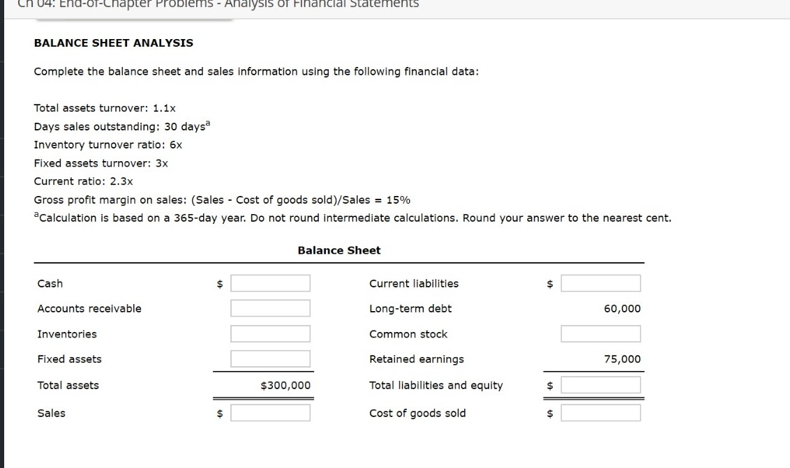The image size is (790, 468).
Task: Click the Current liabilities input box
Action: point(600,282)
